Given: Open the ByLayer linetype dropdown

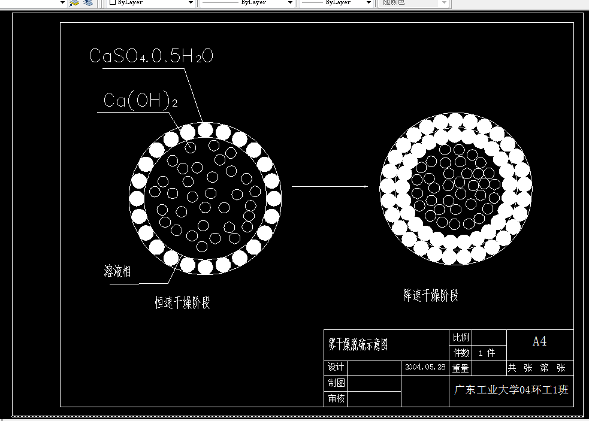Looking at the screenshot, I should pyautogui.click(x=290, y=2).
